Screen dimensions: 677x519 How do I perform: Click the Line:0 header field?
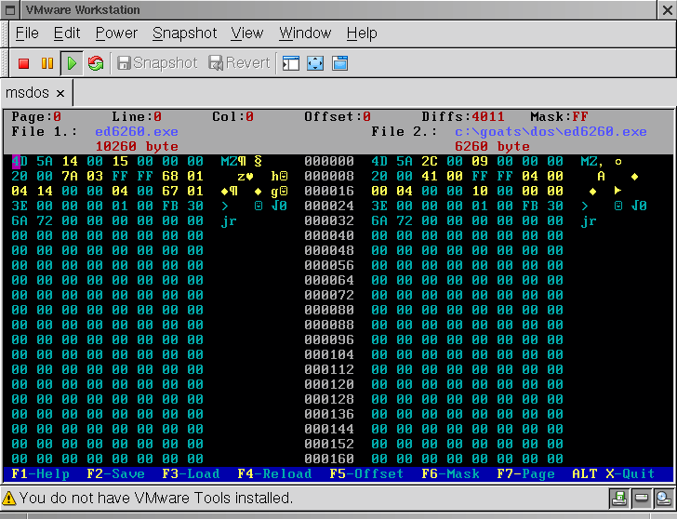click(x=137, y=116)
